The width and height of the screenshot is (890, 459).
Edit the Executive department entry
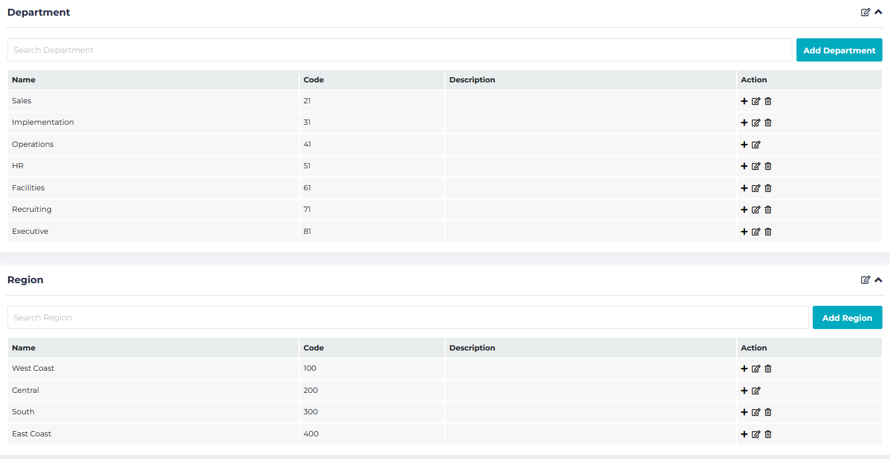point(756,232)
